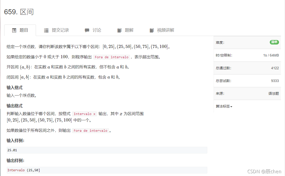285x176 pixels.
Task: Click the 总通过数 value 4122
Action: (275, 68)
